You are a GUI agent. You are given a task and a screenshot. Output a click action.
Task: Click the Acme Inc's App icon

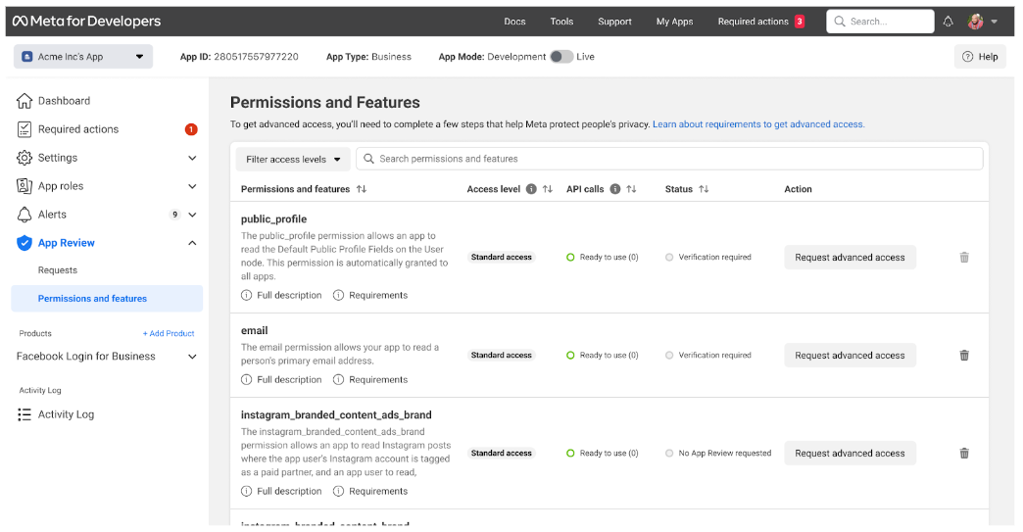pos(26,57)
